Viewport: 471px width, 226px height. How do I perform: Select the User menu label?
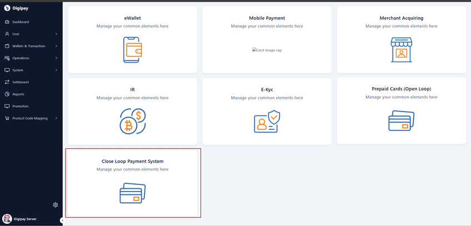(x=16, y=34)
